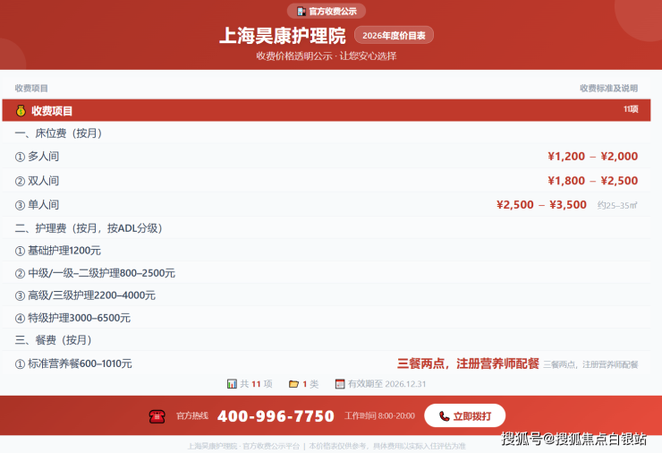Select the ② 双人间 row
662x453 pixels.
click(327, 181)
